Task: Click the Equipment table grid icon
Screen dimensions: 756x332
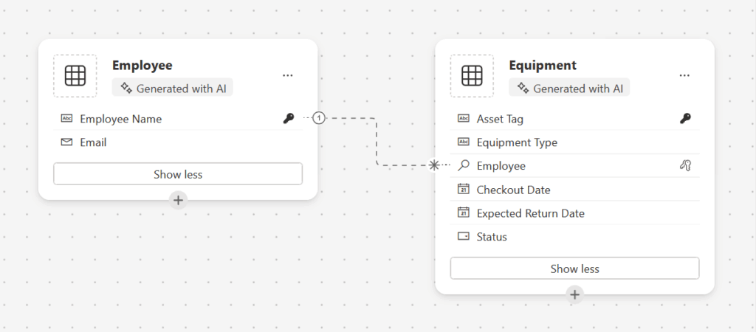Action: click(x=472, y=76)
